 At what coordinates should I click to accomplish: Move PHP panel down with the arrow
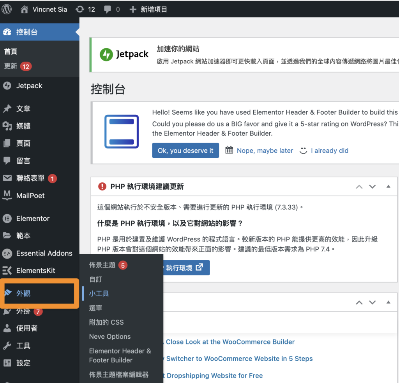[372, 187]
